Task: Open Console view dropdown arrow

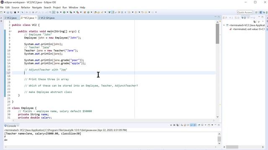Action: [x=212, y=125]
